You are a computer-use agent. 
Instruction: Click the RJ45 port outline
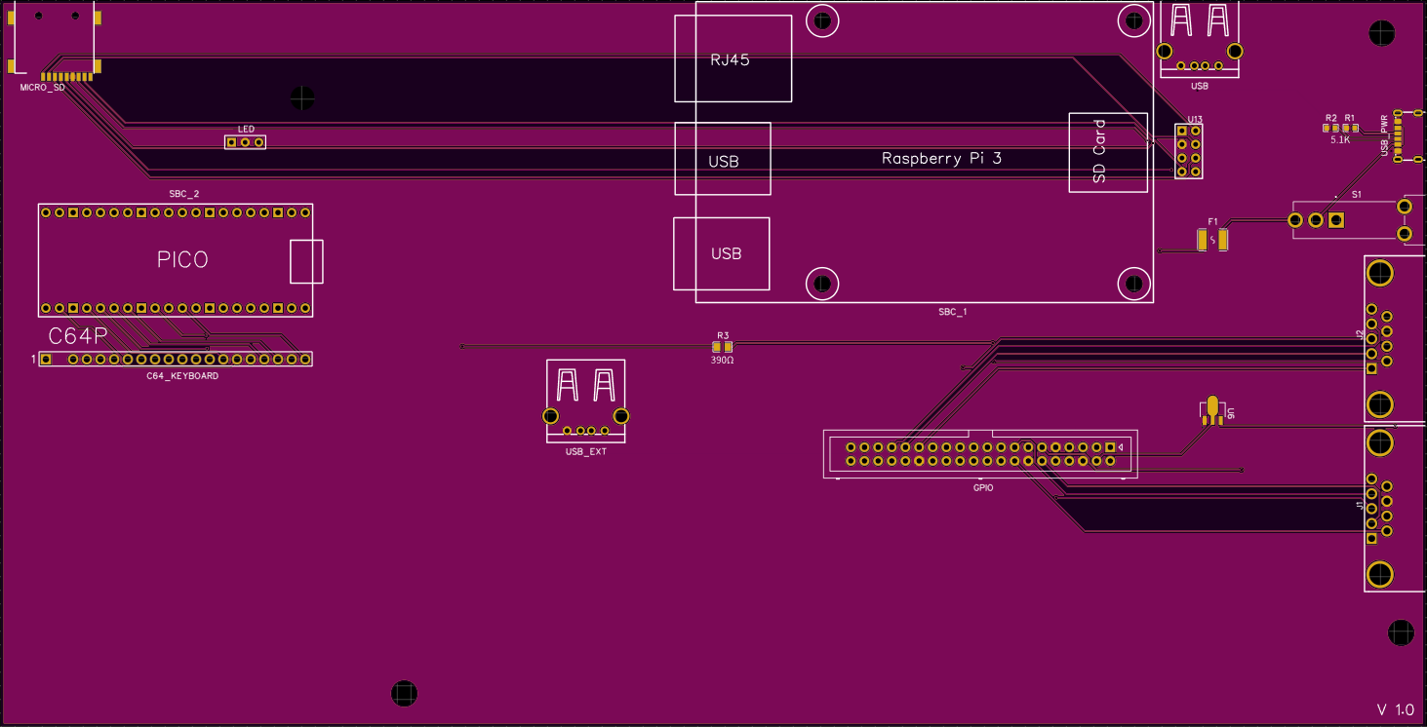(x=733, y=58)
